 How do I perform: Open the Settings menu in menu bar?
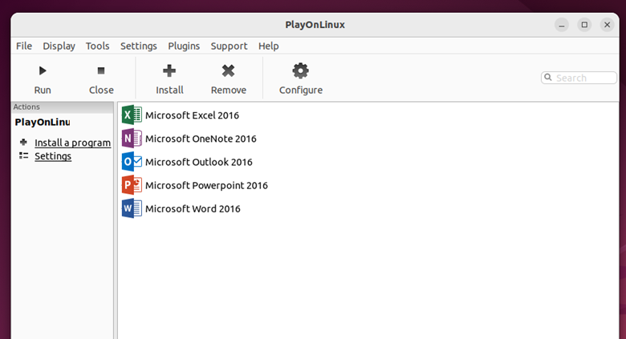coord(139,46)
